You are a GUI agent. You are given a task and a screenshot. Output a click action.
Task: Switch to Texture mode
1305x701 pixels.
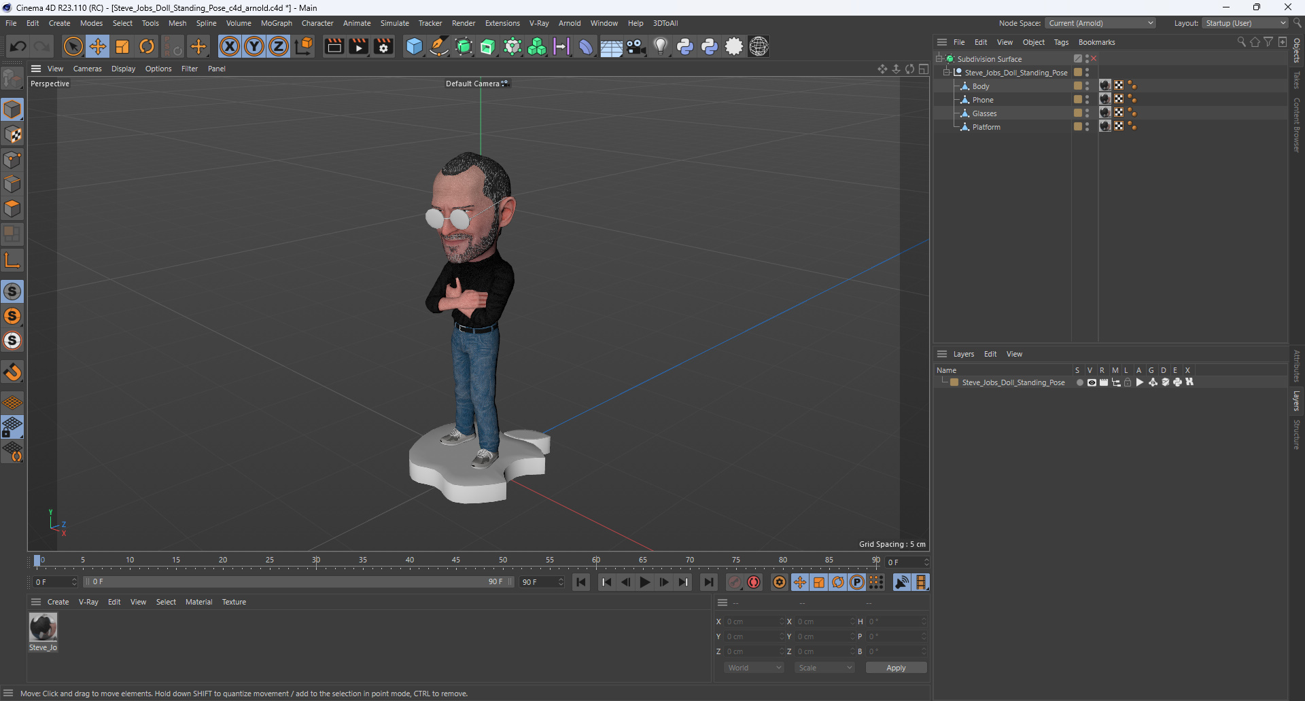12,134
